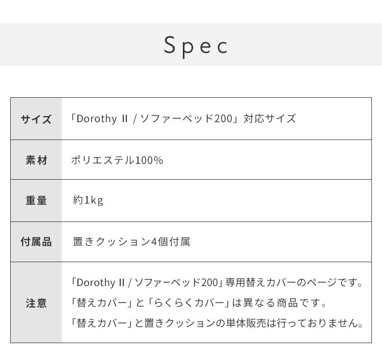The width and height of the screenshot is (382, 364).
Task: Click the 約1kg weight value
Action: click(x=88, y=201)
